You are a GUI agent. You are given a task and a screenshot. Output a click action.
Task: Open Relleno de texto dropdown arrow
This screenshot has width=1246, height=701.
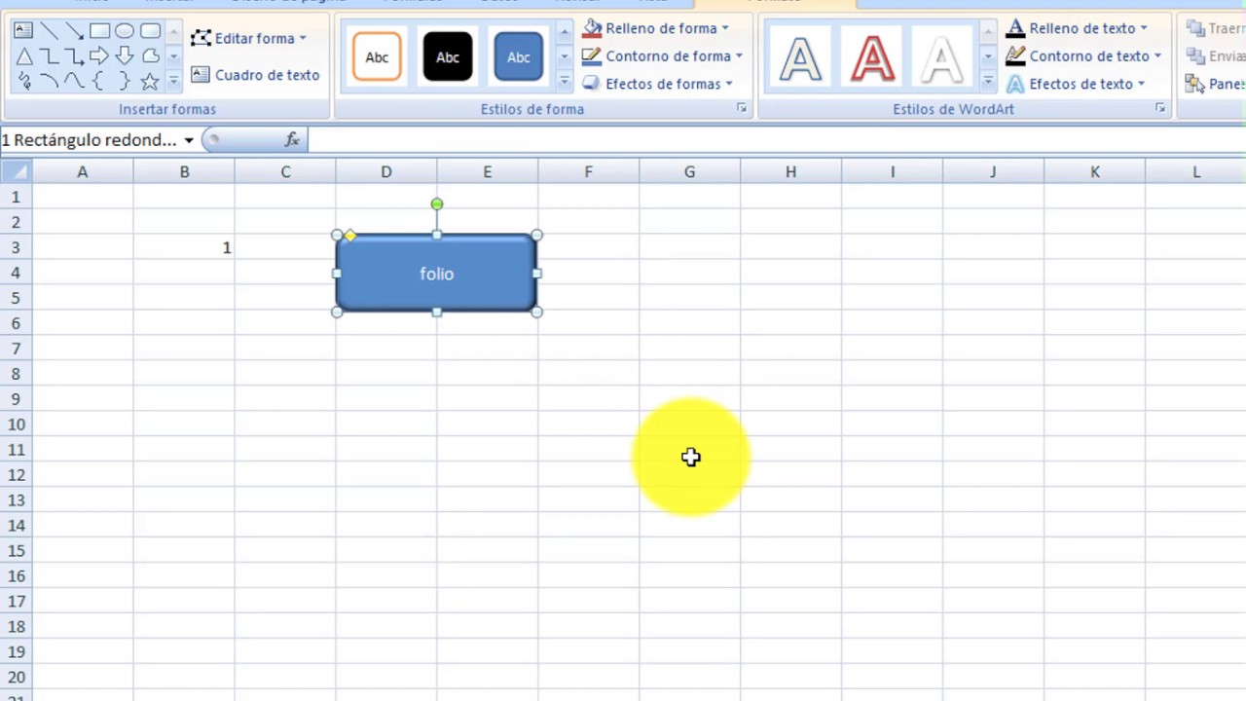(x=1144, y=28)
